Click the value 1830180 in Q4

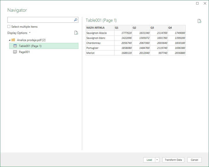tap(176, 43)
